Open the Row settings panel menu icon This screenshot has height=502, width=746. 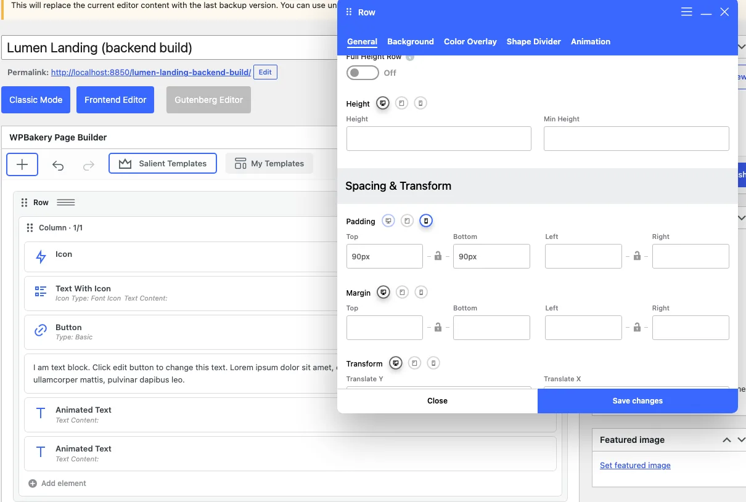pos(687,12)
